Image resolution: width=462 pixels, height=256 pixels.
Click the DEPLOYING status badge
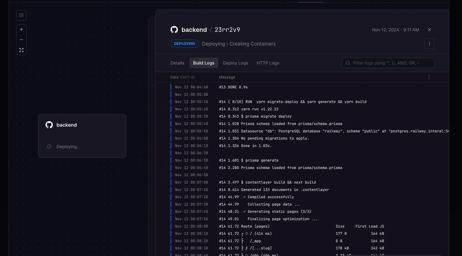click(185, 44)
